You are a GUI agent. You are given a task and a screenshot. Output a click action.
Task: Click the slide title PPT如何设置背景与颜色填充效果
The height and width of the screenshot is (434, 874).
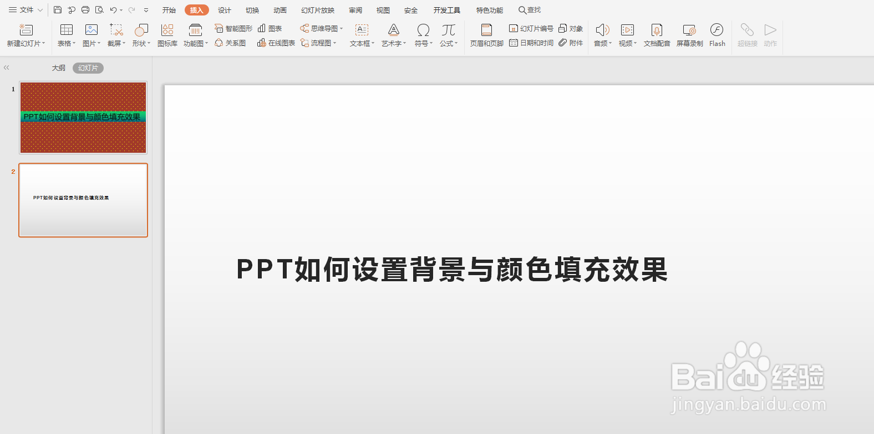[452, 270]
